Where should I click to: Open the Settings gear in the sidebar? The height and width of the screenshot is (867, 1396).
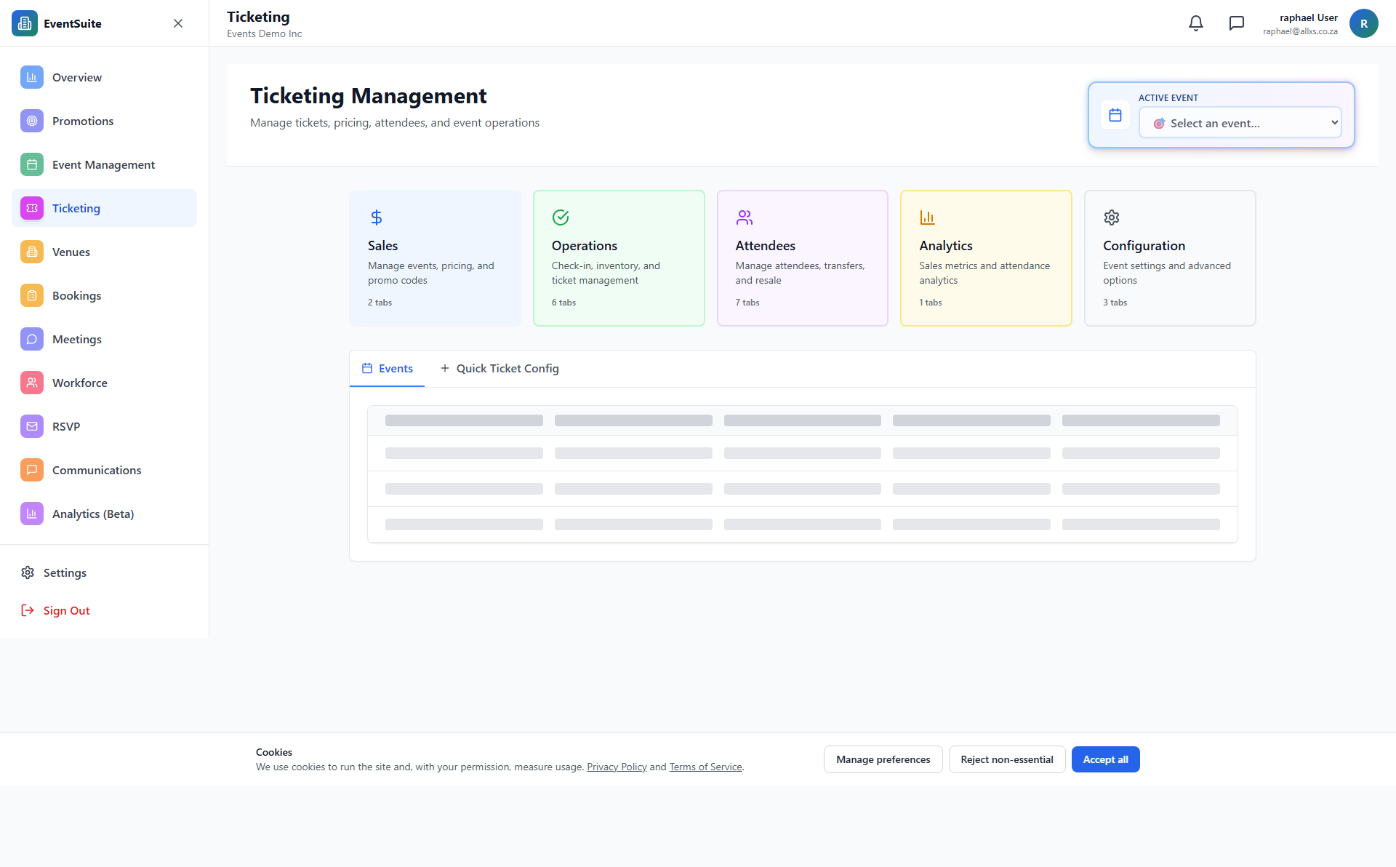point(28,572)
